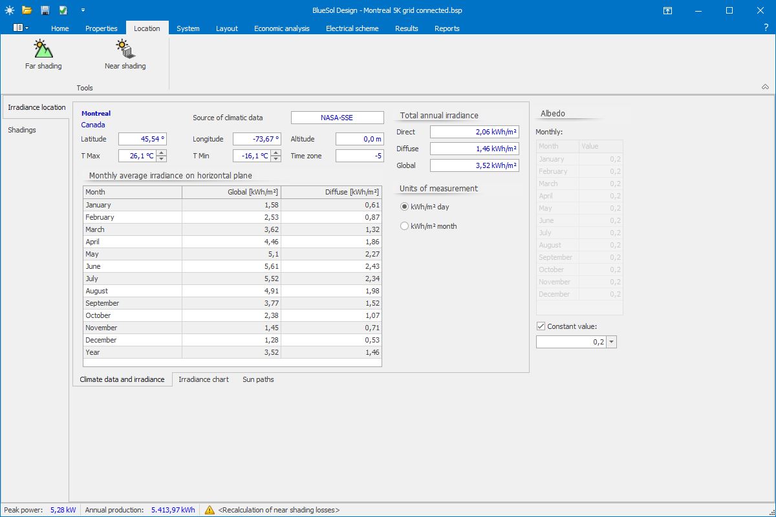The width and height of the screenshot is (776, 517).
Task: Click December global value 1,28
Action: (x=232, y=340)
